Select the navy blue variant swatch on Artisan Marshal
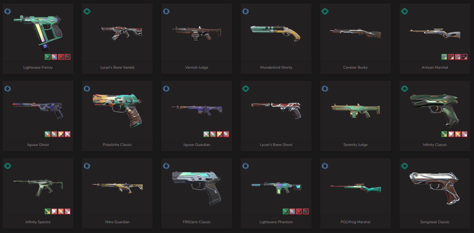This screenshot has height=233, width=474. tap(464, 57)
